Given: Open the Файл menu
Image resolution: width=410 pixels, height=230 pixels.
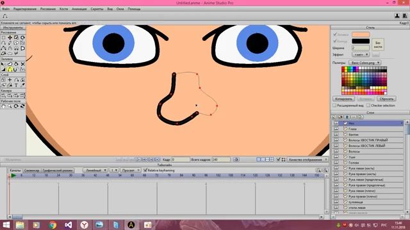Looking at the screenshot, I should tap(6, 9).
